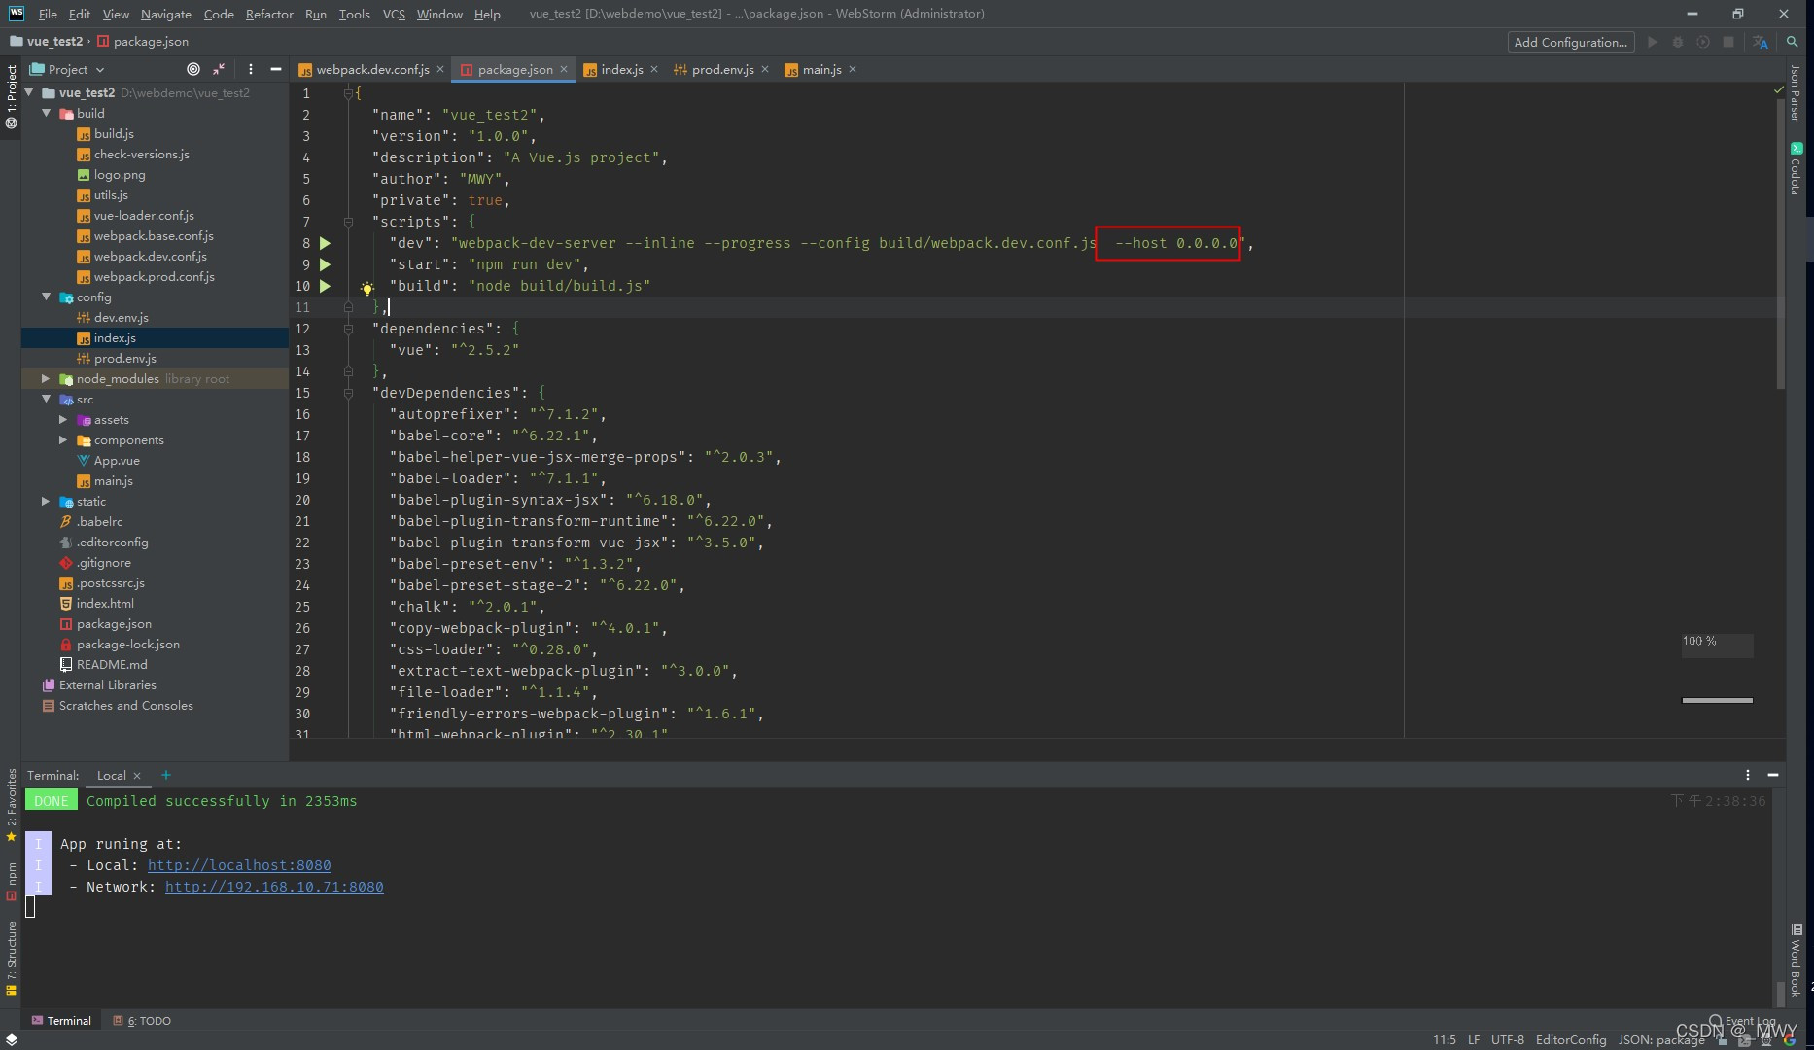Switch to the webpack.dev.conf.js editor tab
Screen dimensions: 1814x1050
pos(369,69)
